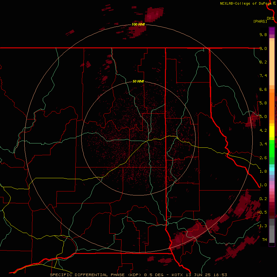Click the 1.0 scale value

tap(263, 185)
